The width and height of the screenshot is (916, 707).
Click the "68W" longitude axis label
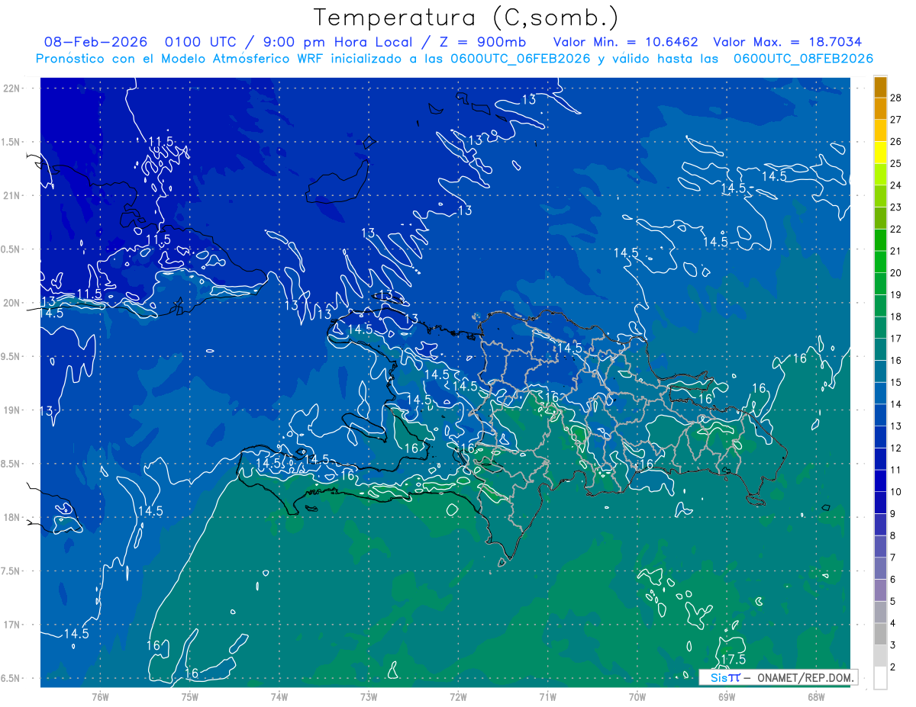(x=815, y=696)
